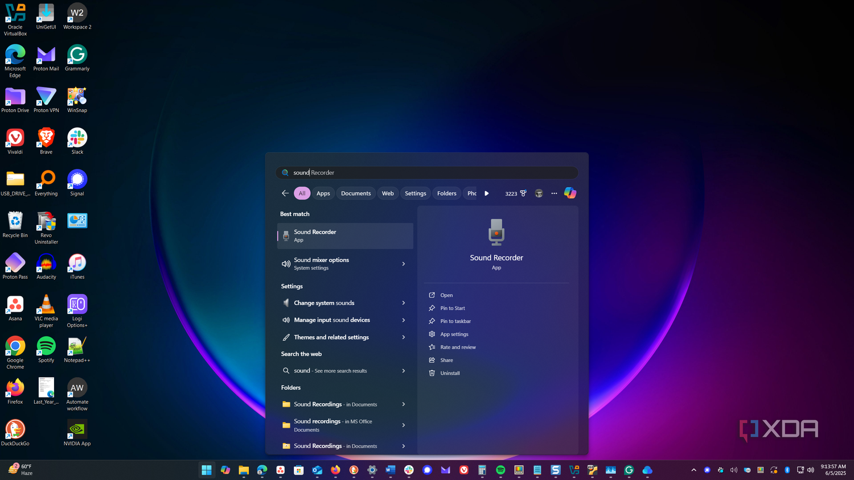Show hidden system tray icons

pos(693,470)
